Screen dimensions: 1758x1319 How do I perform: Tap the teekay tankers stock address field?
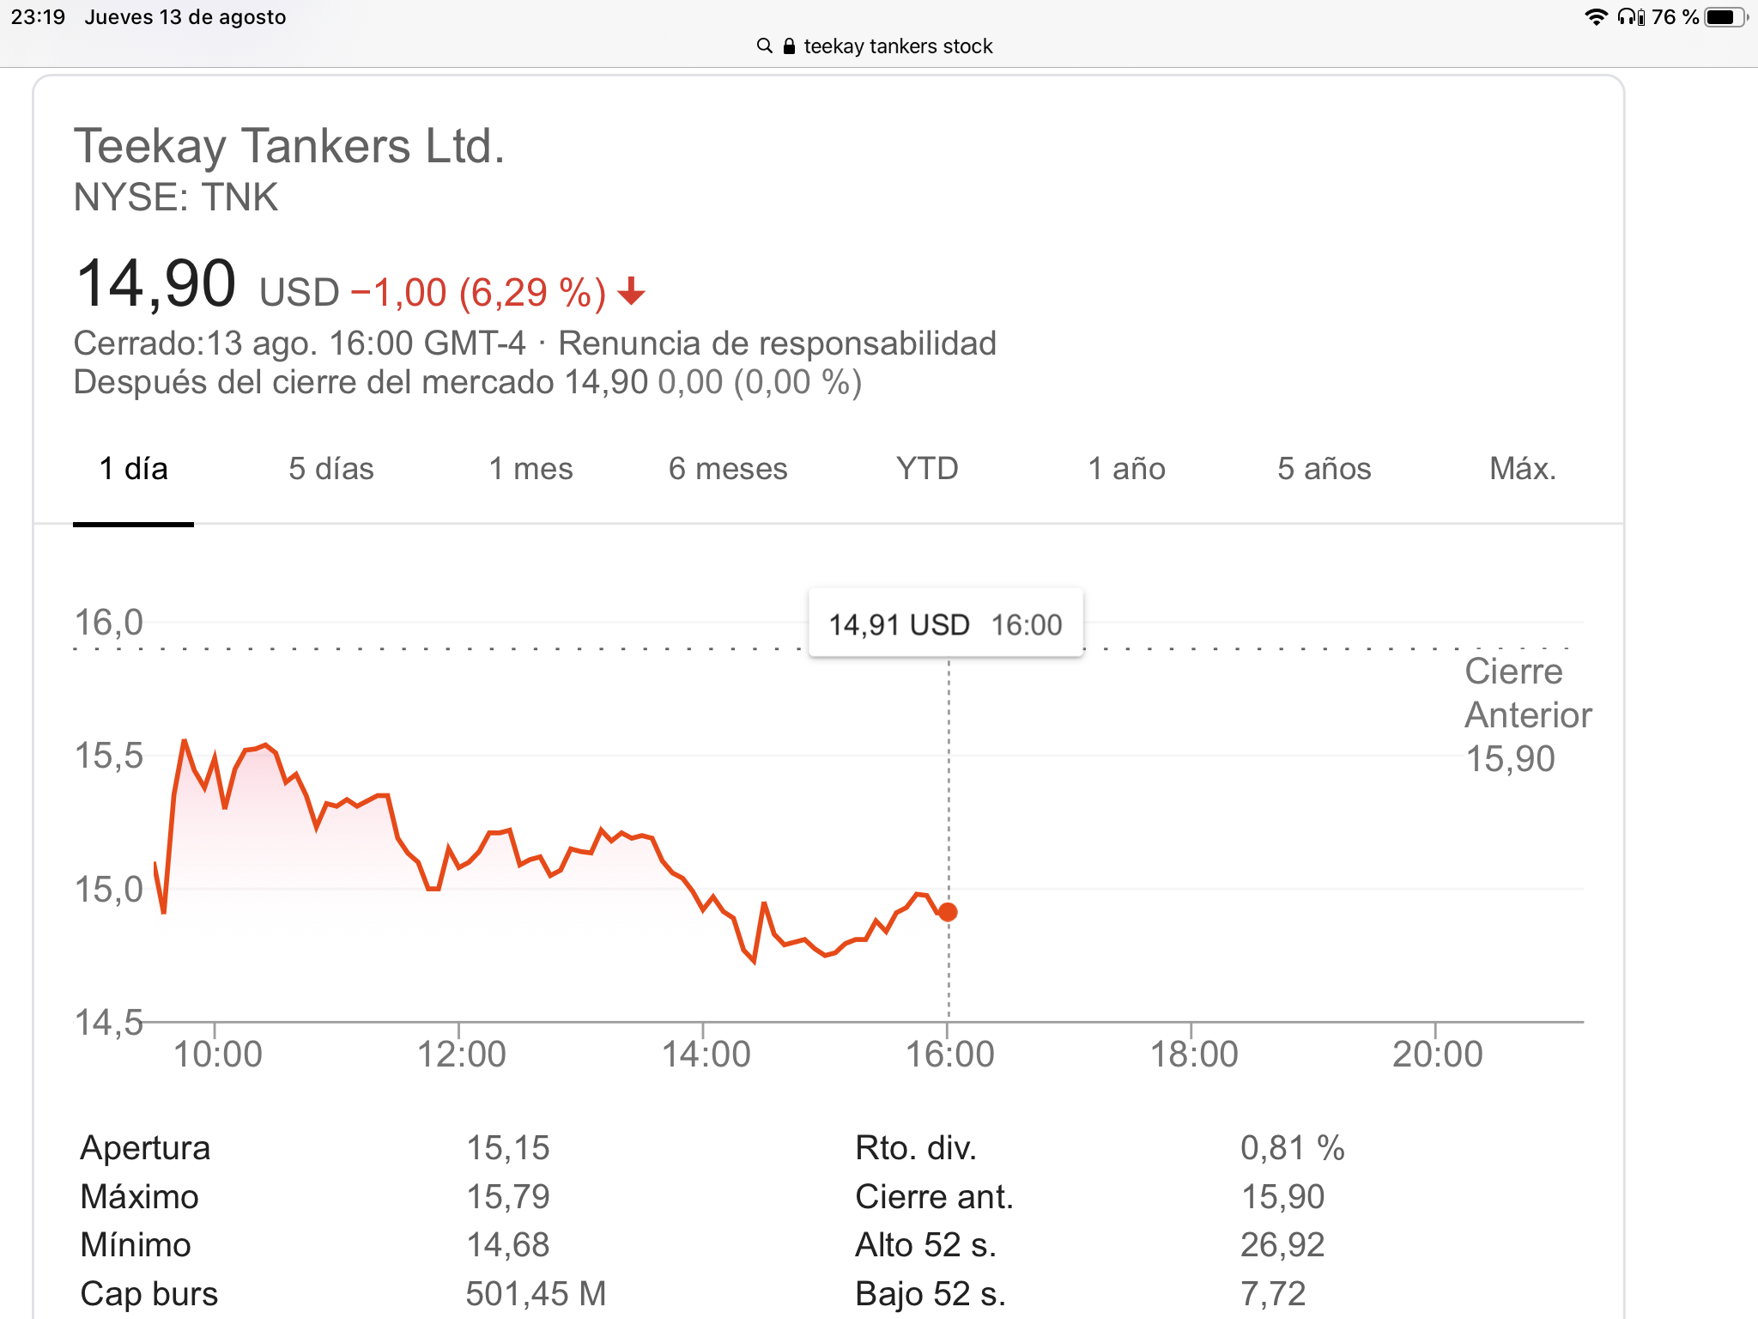897,46
